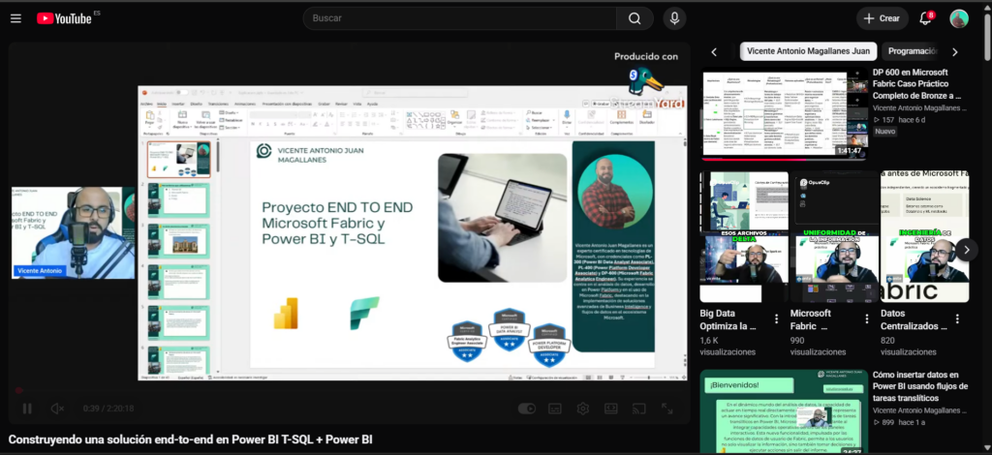Select slide 3 thumbnail in PowerPoint panel
This screenshot has height=455, width=992.
coord(178,239)
